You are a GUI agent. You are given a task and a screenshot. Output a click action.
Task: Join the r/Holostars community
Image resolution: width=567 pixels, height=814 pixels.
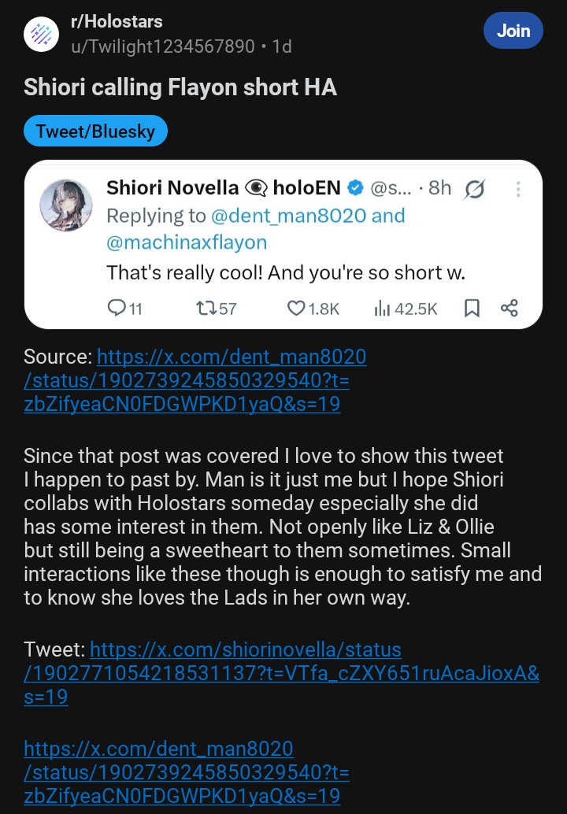513,31
